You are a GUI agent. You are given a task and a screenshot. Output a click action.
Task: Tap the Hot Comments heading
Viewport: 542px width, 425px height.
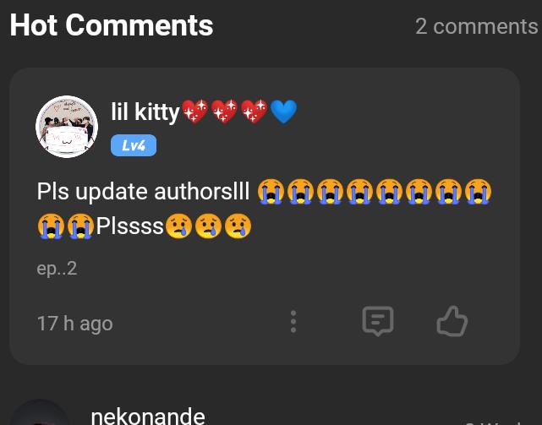112,25
